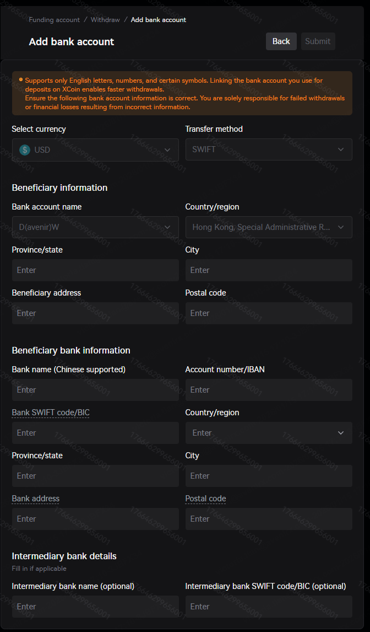Go to Funding account breadcrumb
Screen dimensions: 370x632
pyautogui.click(x=54, y=20)
